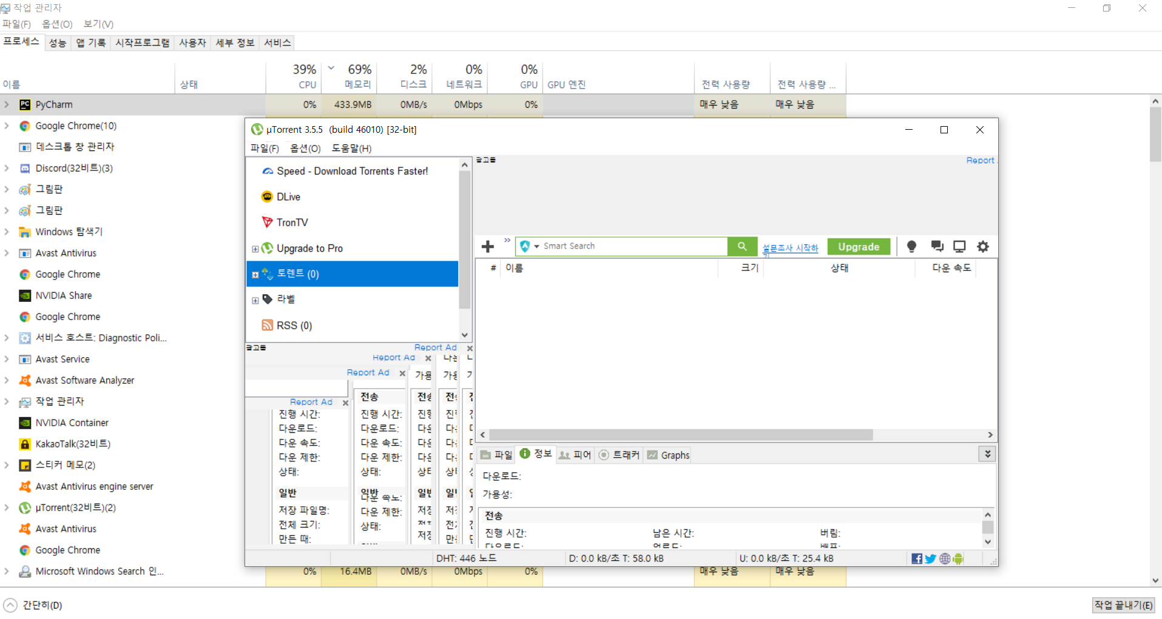Click the PyCharm icon in Task Manager
The height and width of the screenshot is (619, 1162).
tap(25, 104)
